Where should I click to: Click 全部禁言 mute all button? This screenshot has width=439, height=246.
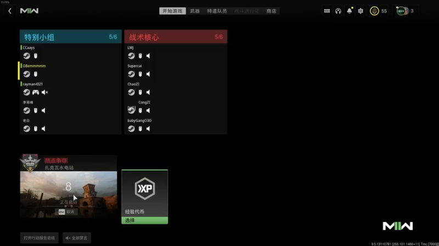(x=77, y=238)
